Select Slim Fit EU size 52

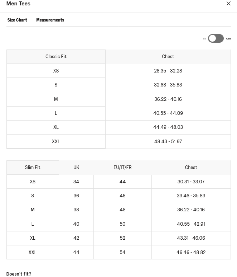tap(122, 238)
